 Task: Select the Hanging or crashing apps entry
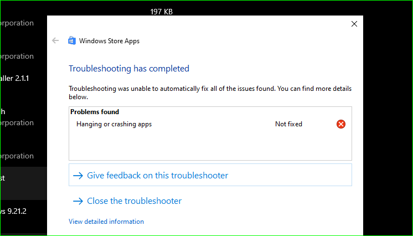coord(114,124)
